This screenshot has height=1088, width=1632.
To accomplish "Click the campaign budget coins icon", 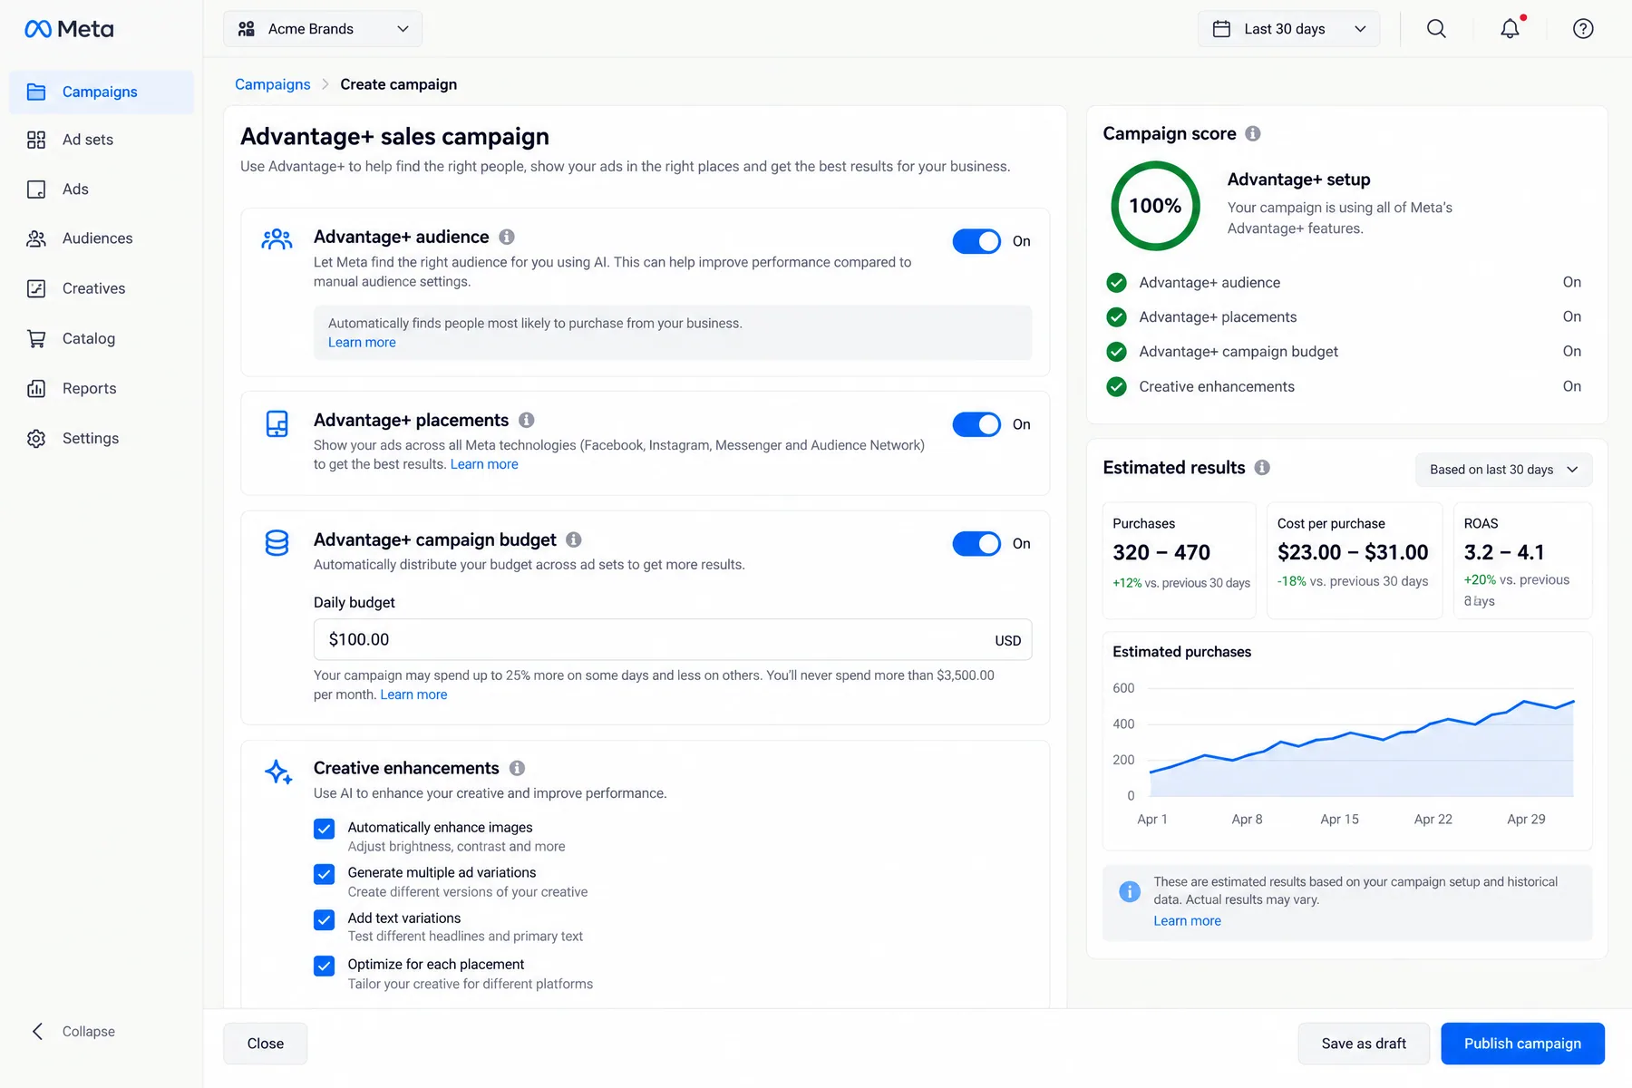I will (x=277, y=543).
